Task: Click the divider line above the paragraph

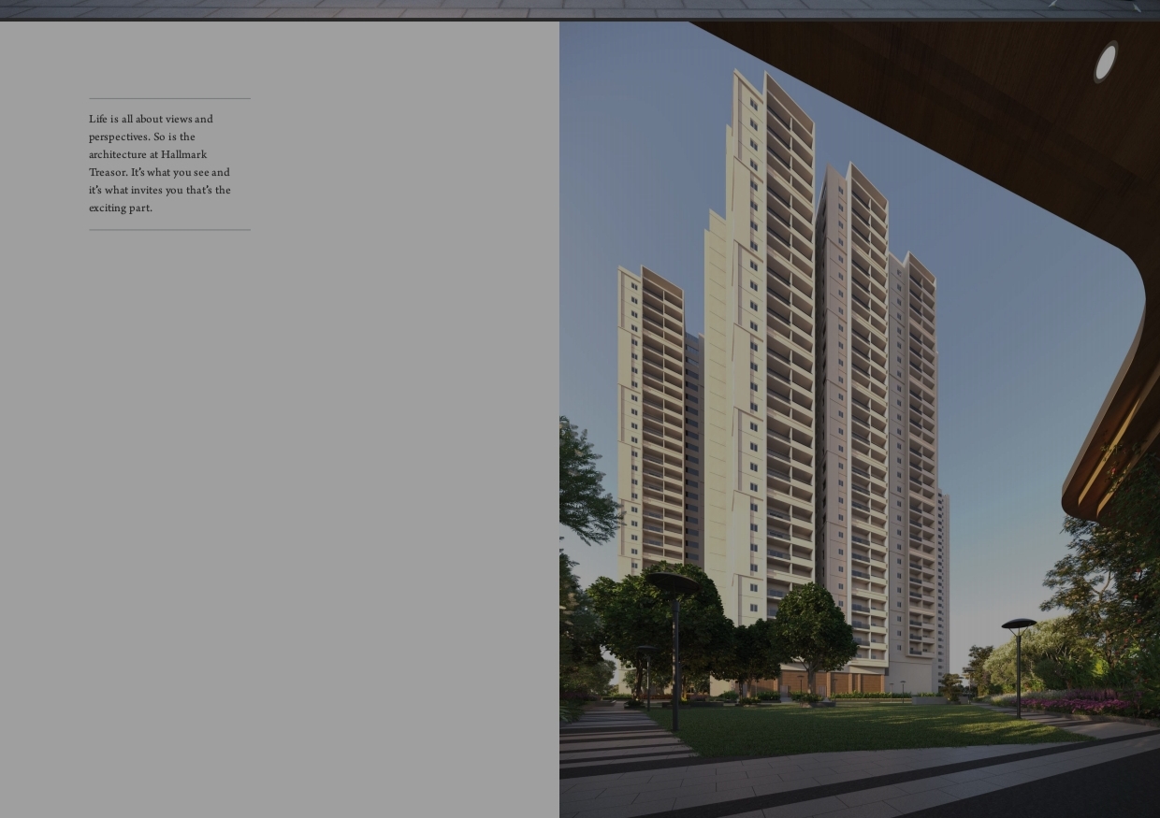Action: coord(169,98)
